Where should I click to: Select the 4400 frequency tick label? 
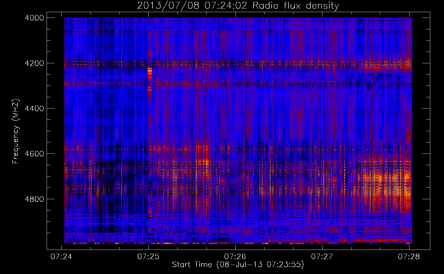pyautogui.click(x=34, y=109)
